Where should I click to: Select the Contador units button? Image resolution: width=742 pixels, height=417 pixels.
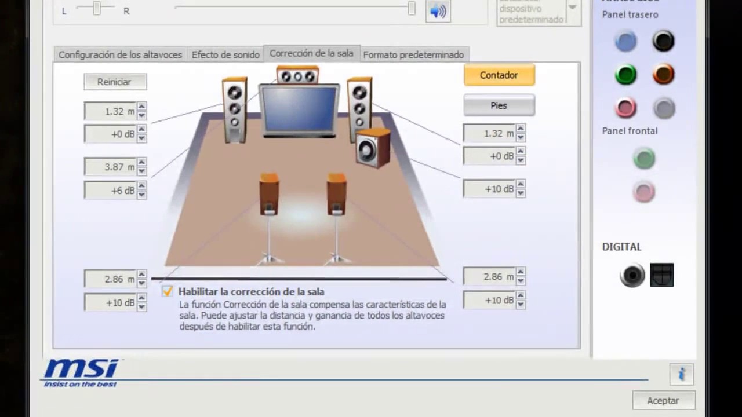click(499, 75)
